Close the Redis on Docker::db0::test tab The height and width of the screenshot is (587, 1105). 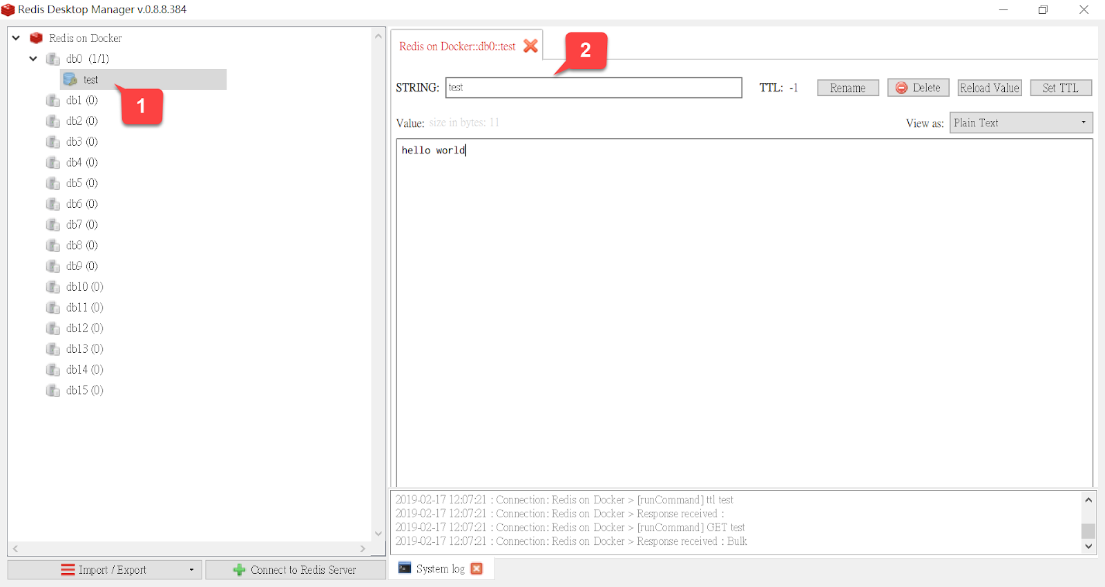coord(530,46)
